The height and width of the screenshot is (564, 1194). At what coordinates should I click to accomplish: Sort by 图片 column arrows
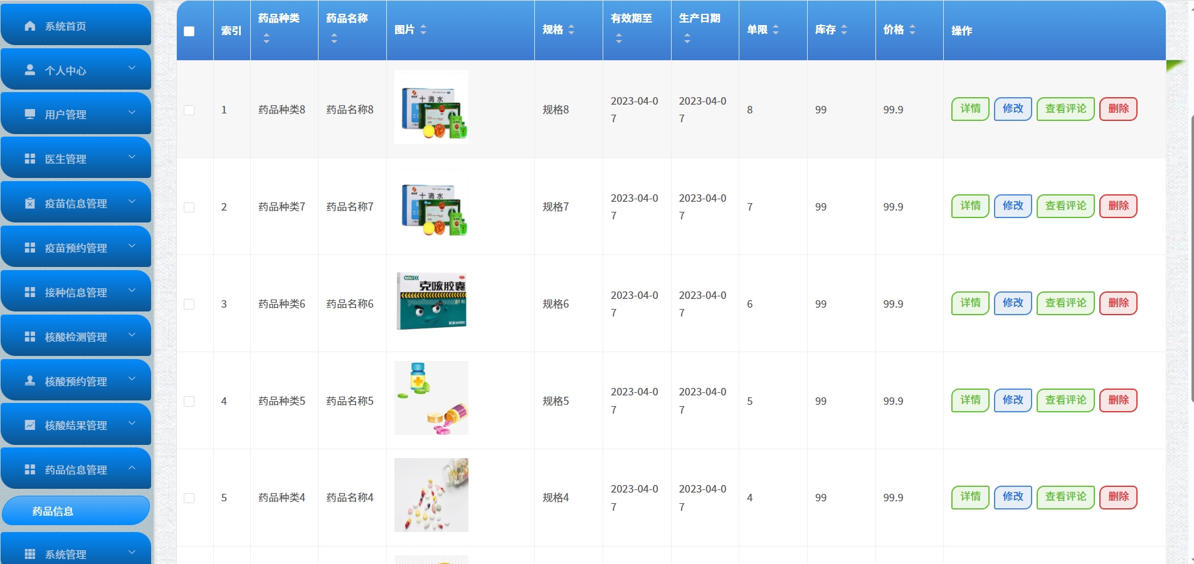click(423, 29)
